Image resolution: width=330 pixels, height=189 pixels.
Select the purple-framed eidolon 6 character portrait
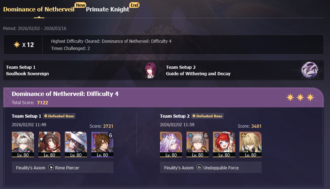pos(102,144)
